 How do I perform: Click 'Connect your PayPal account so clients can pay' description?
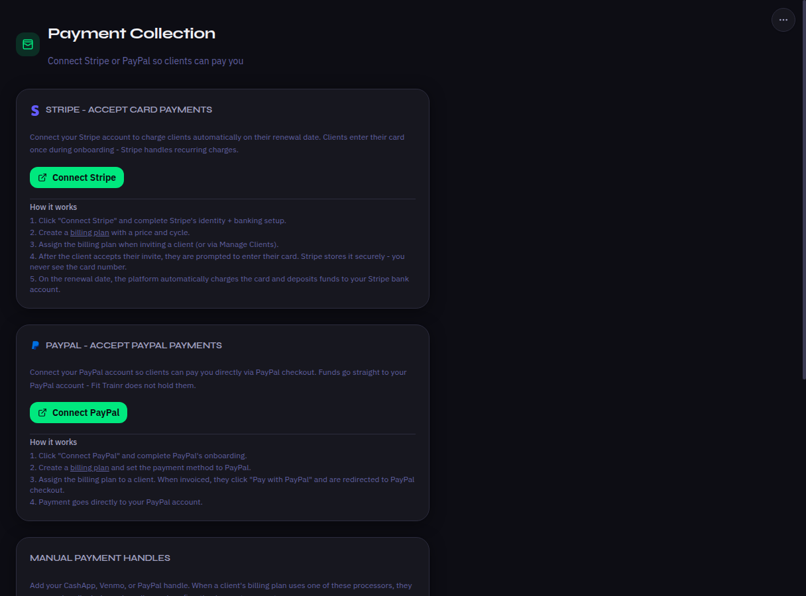point(218,379)
